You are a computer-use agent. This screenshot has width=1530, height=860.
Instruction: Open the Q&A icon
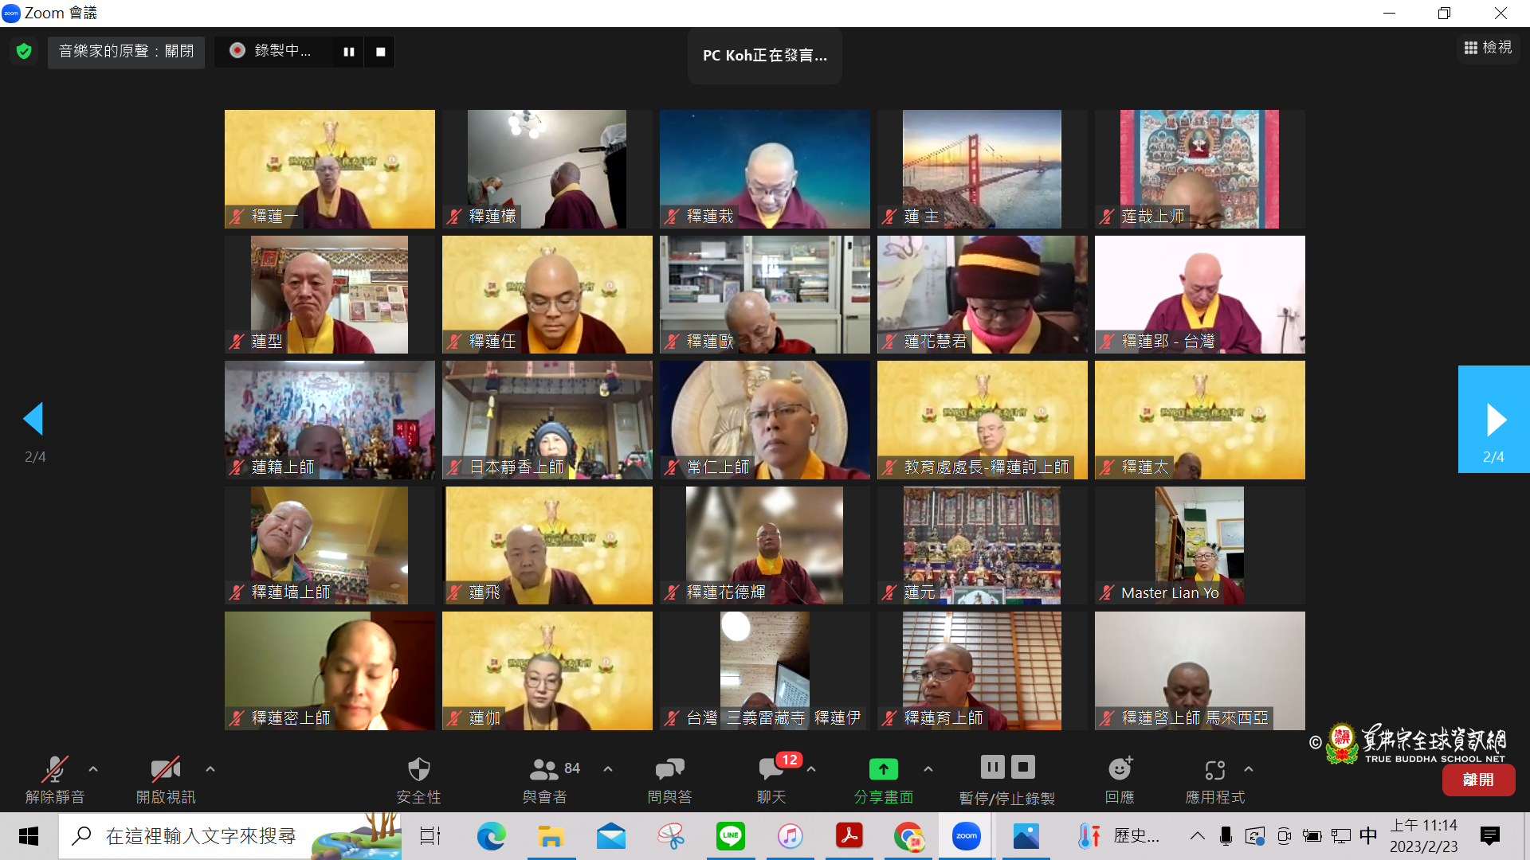pos(669,770)
